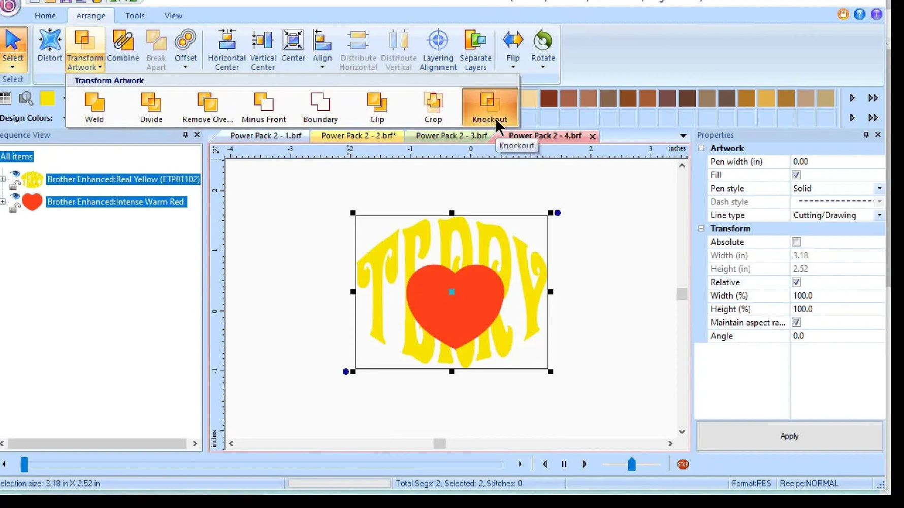Switch to the View ribbon tab

point(173,16)
